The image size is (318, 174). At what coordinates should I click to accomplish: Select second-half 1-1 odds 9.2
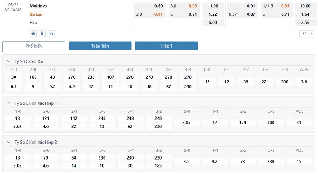(x=214, y=161)
